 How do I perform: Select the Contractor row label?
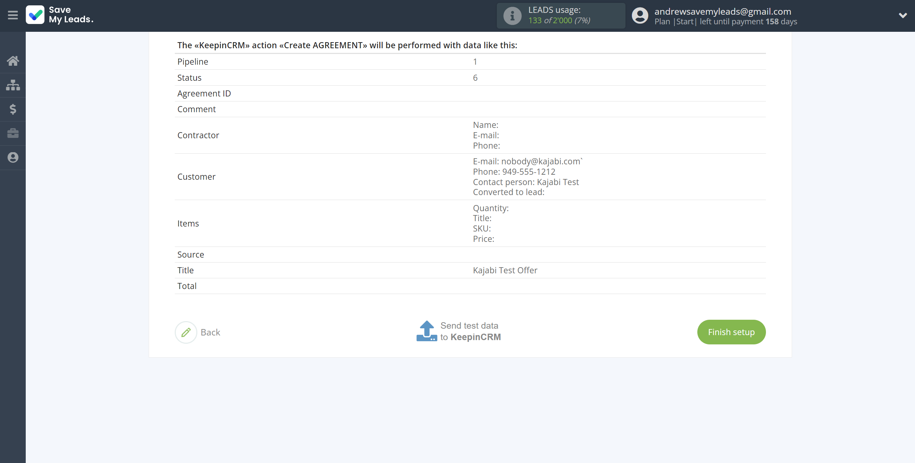coord(198,135)
